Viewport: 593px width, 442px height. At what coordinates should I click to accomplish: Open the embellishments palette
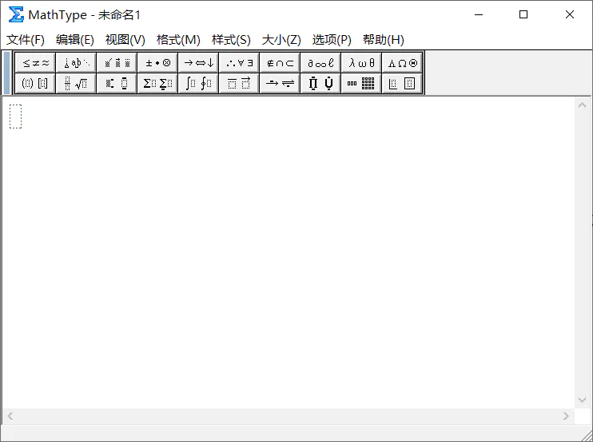[117, 63]
